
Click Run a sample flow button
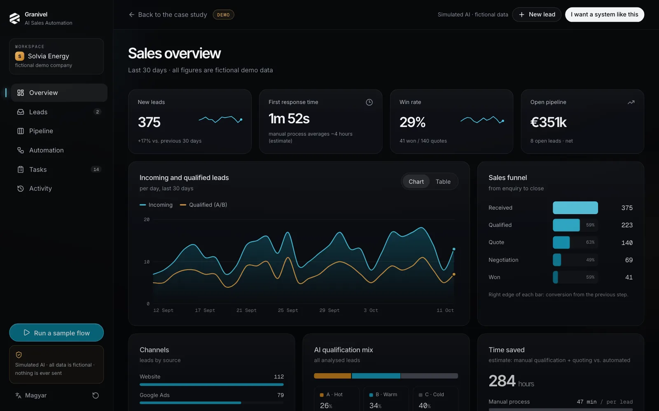(56, 332)
